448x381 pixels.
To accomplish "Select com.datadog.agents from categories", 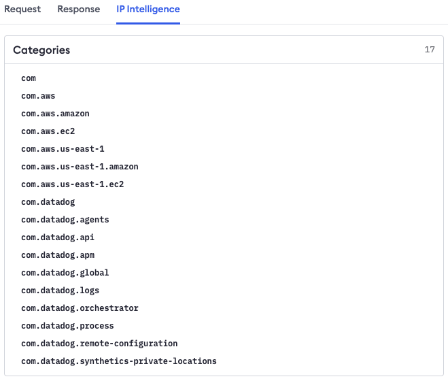I will (65, 220).
